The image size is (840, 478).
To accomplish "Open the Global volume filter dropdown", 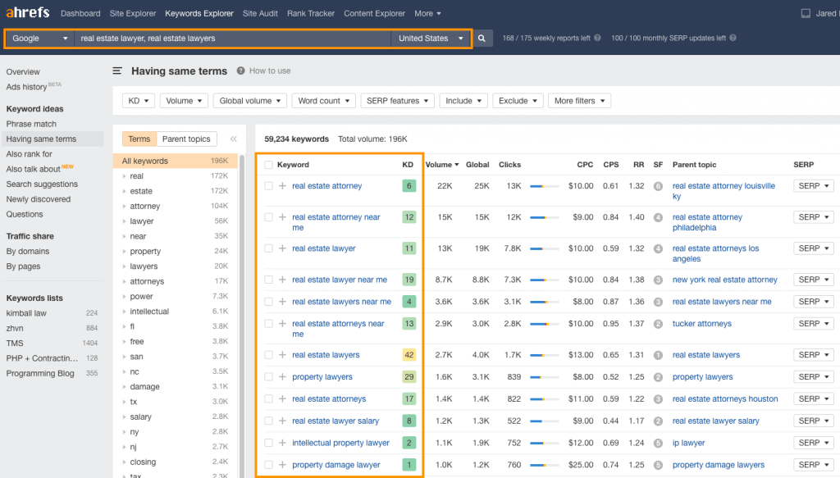I will pos(249,101).
